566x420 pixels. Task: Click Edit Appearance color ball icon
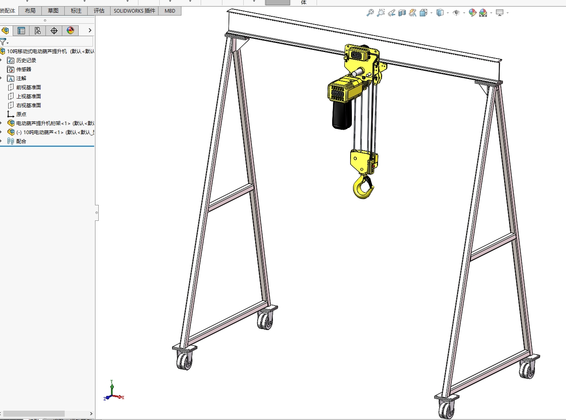click(x=473, y=13)
